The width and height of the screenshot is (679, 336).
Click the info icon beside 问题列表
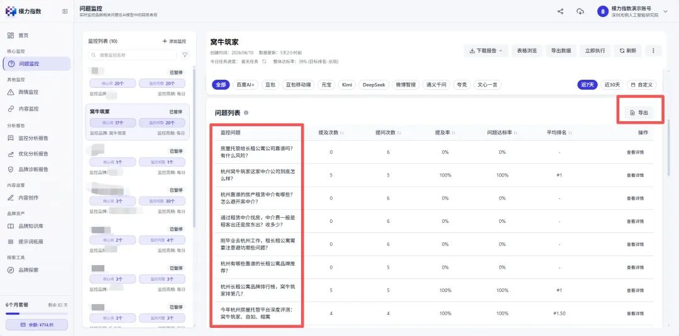click(x=246, y=113)
